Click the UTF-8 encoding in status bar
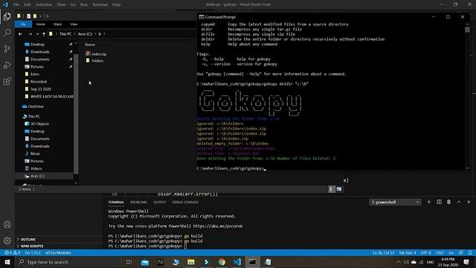 coord(425,253)
